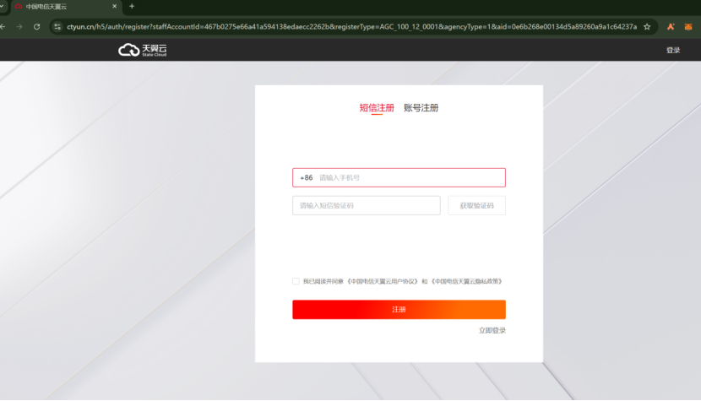Image resolution: width=701 pixels, height=401 pixels.
Task: Click the +86 country code prefix
Action: click(307, 177)
